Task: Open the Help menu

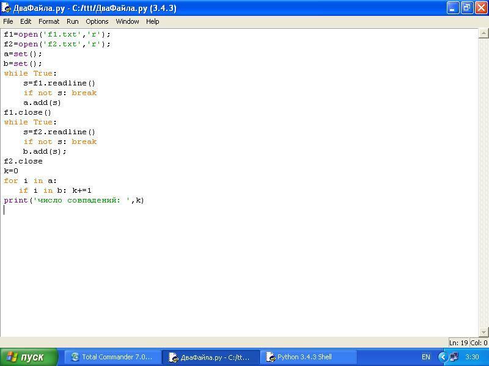Action: [152, 21]
